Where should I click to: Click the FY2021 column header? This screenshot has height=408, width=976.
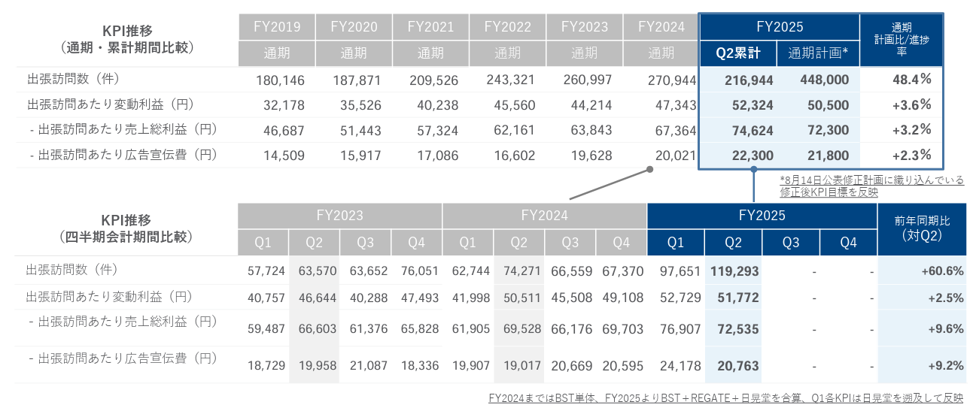coord(430,27)
